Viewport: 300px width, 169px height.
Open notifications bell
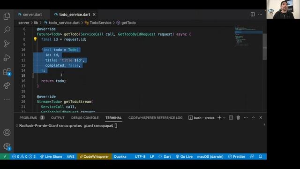(261, 156)
